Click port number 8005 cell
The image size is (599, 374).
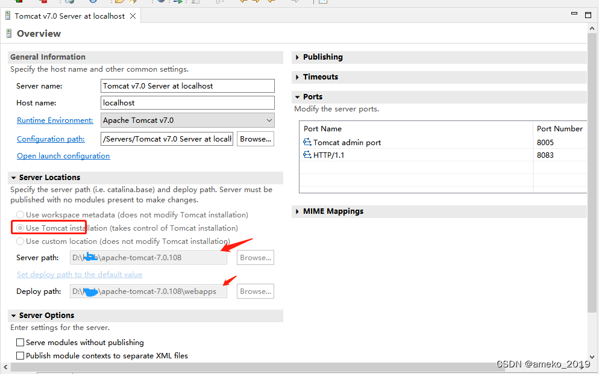[560, 142]
